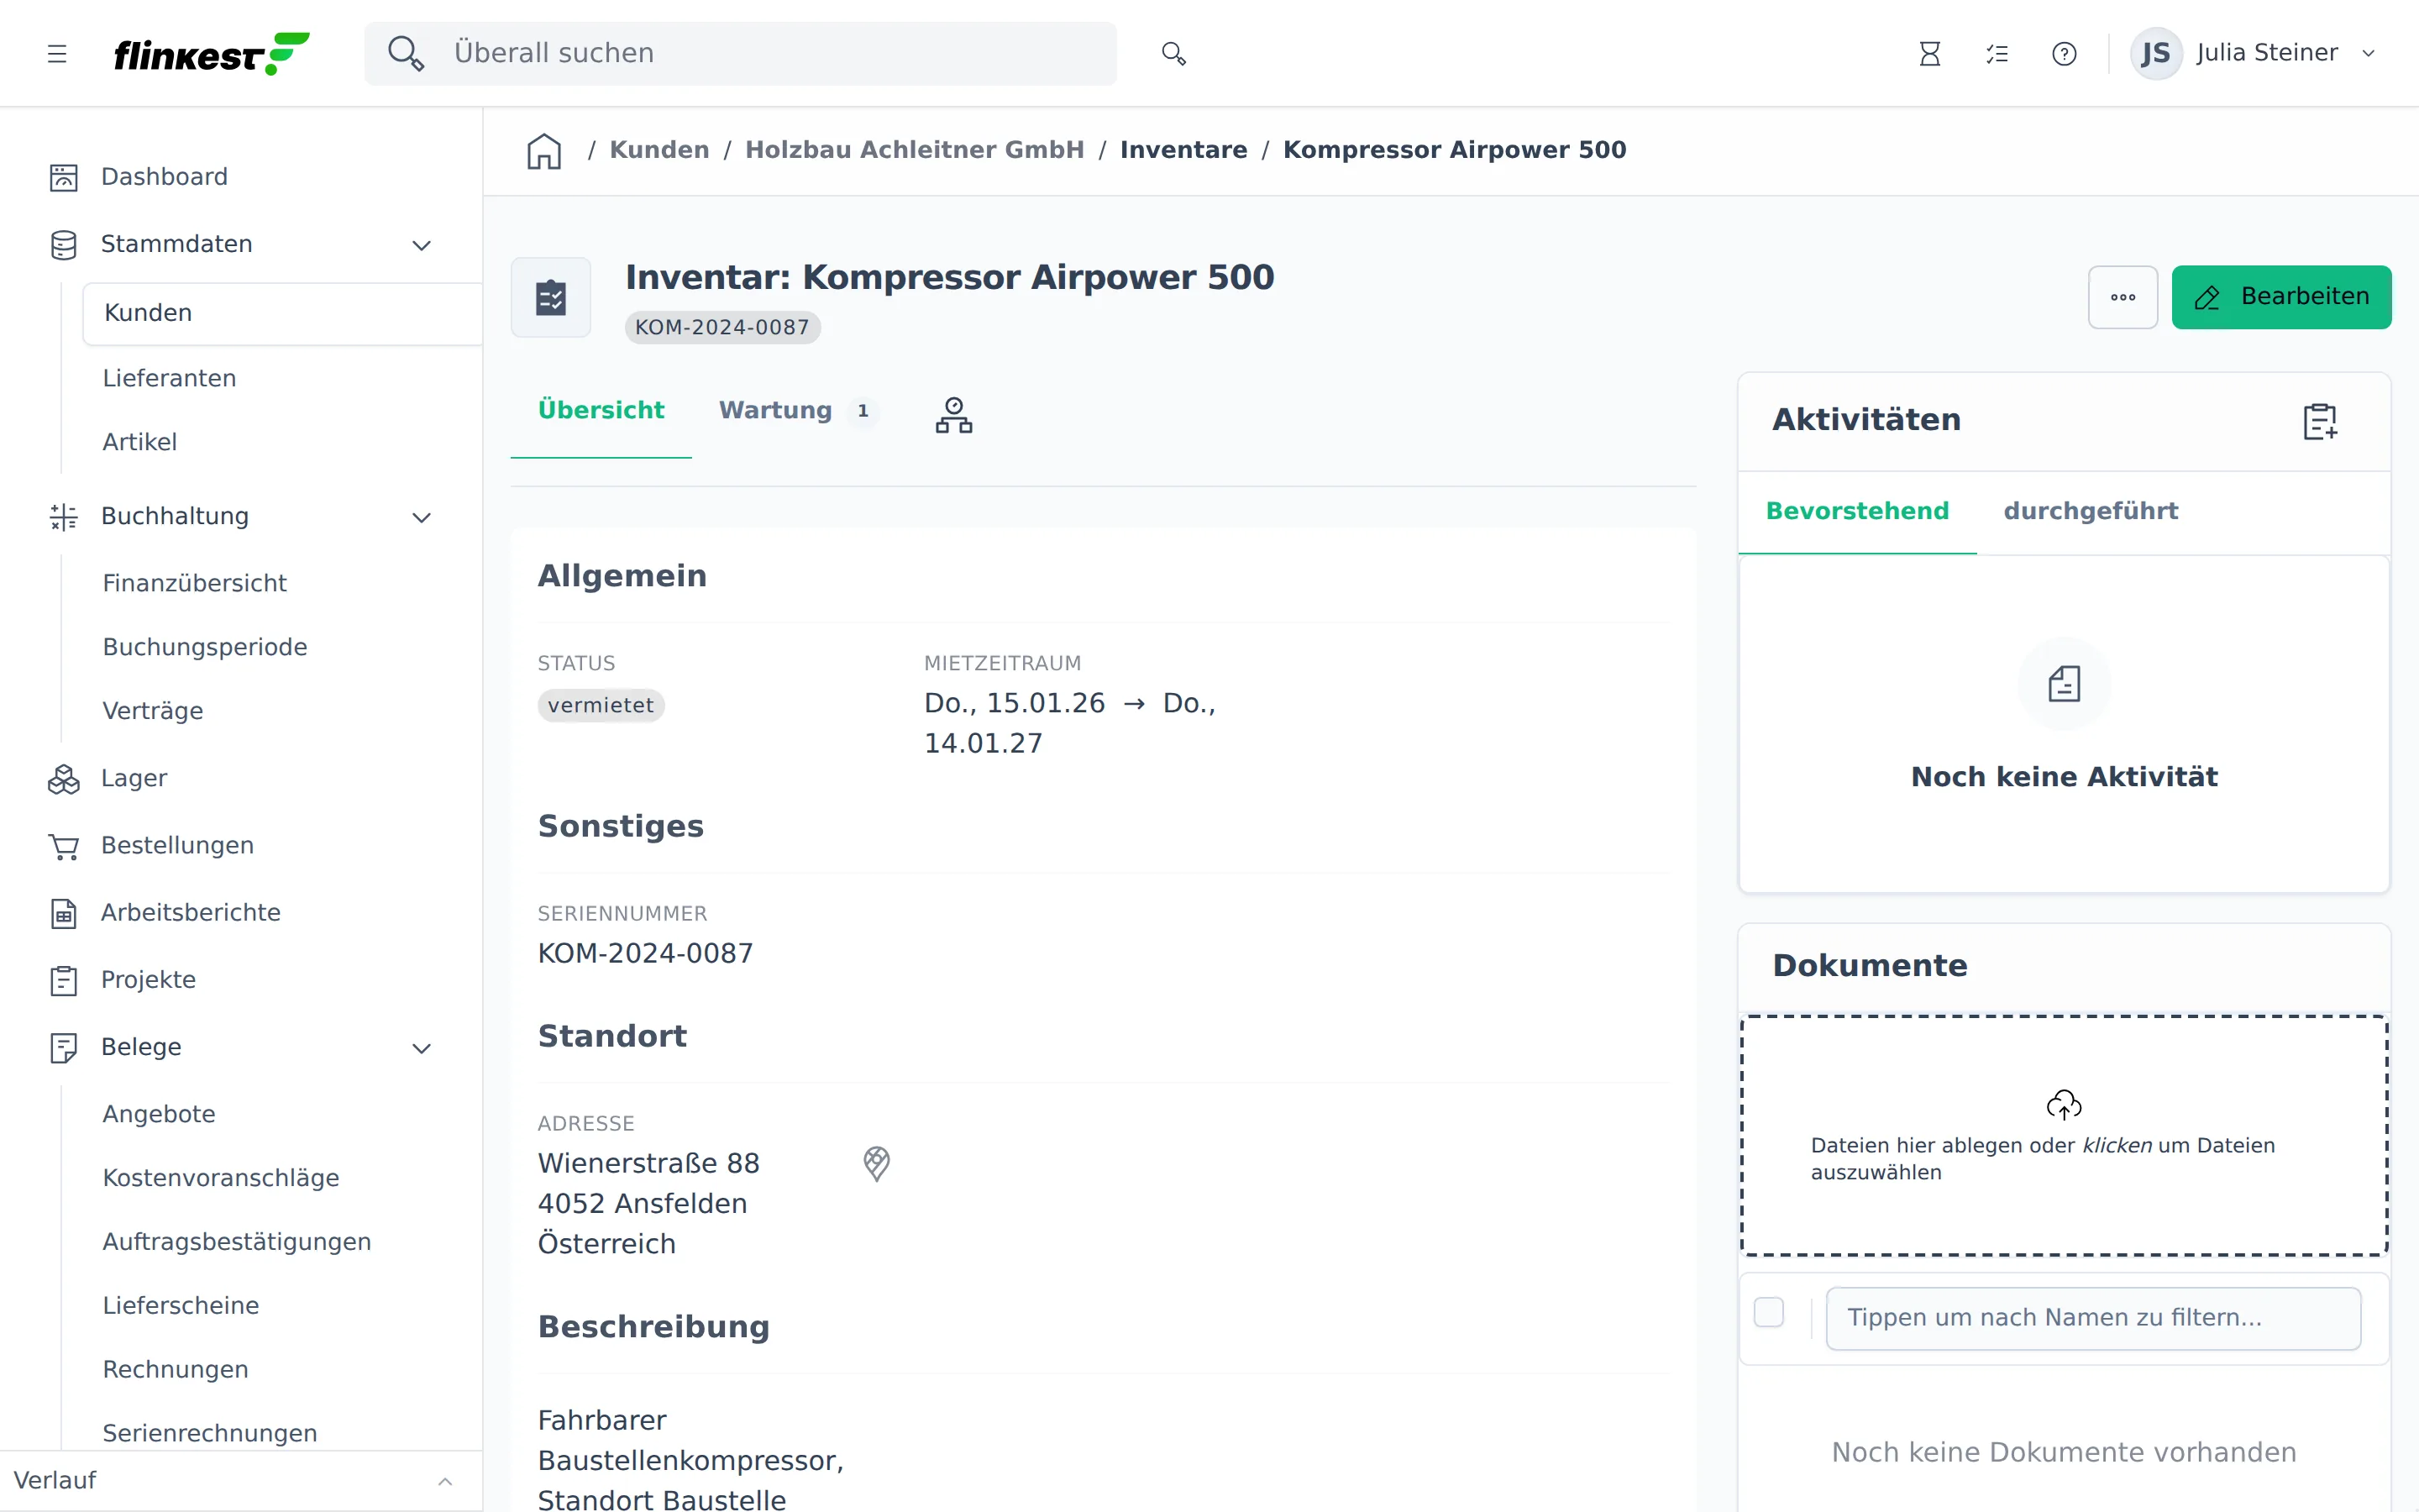Toggle the hamburger sidebar menu
Screen dimensions: 2419x1512
[57, 54]
